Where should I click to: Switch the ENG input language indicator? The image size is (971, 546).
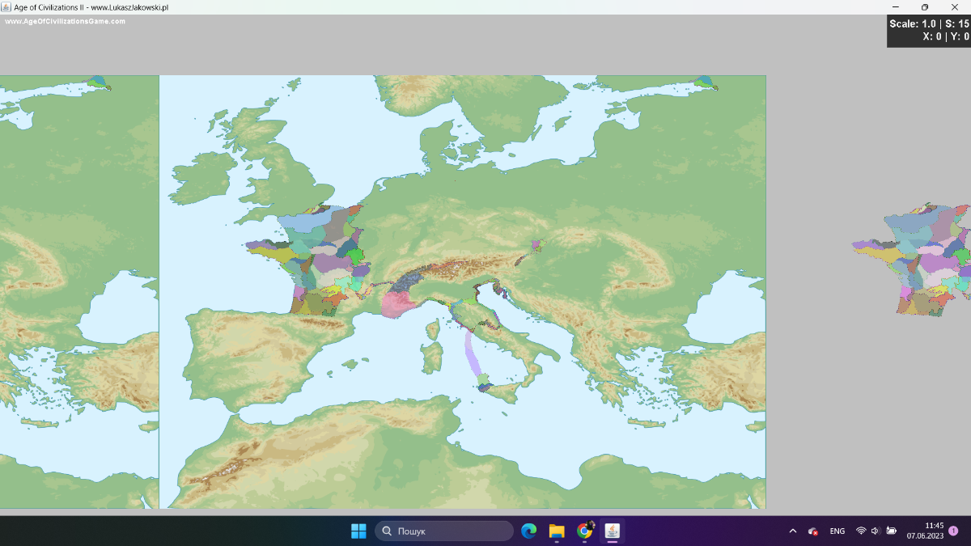[x=837, y=531]
